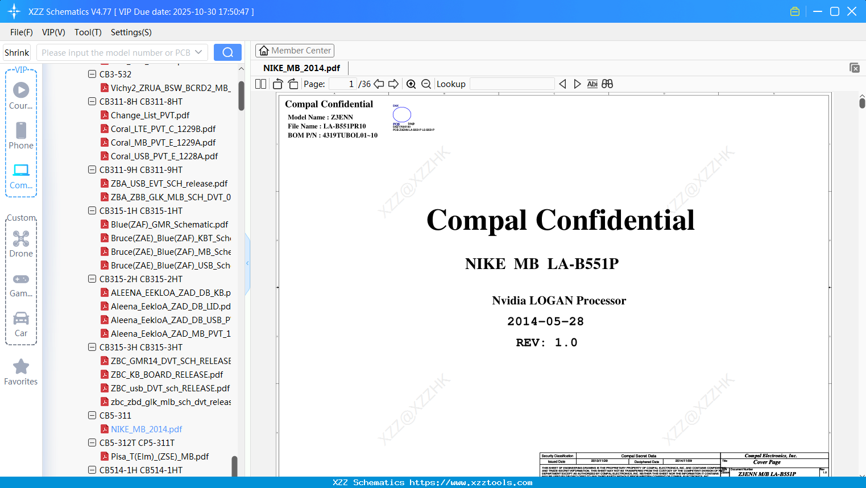This screenshot has width=866, height=488.
Task: Open Blue(ZAF)_GMR_Schematic.pdf
Action: point(164,224)
